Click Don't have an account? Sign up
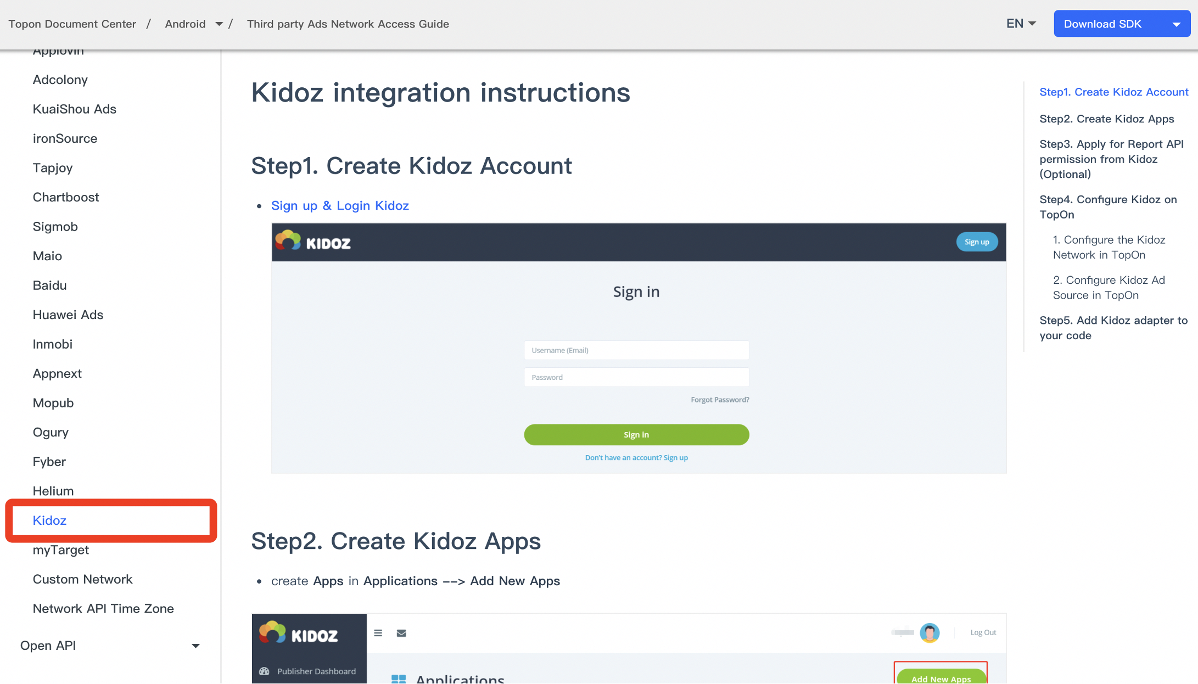Viewport: 1198px width, 684px height. pyautogui.click(x=636, y=458)
